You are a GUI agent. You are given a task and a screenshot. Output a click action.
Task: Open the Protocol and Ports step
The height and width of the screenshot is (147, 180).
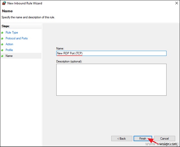click(17, 38)
